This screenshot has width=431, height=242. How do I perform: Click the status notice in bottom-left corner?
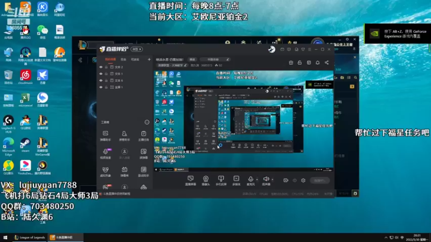pos(115,194)
